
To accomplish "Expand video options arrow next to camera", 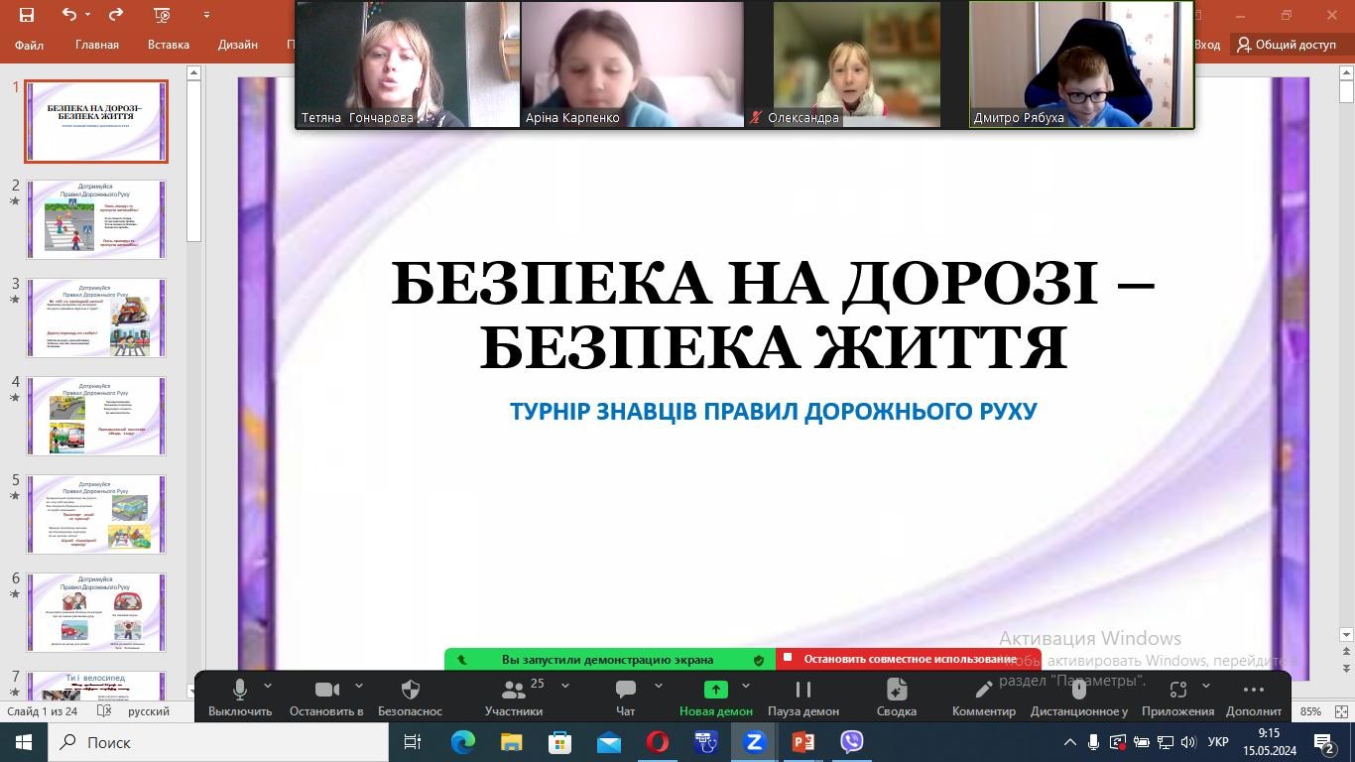I will coord(358,686).
